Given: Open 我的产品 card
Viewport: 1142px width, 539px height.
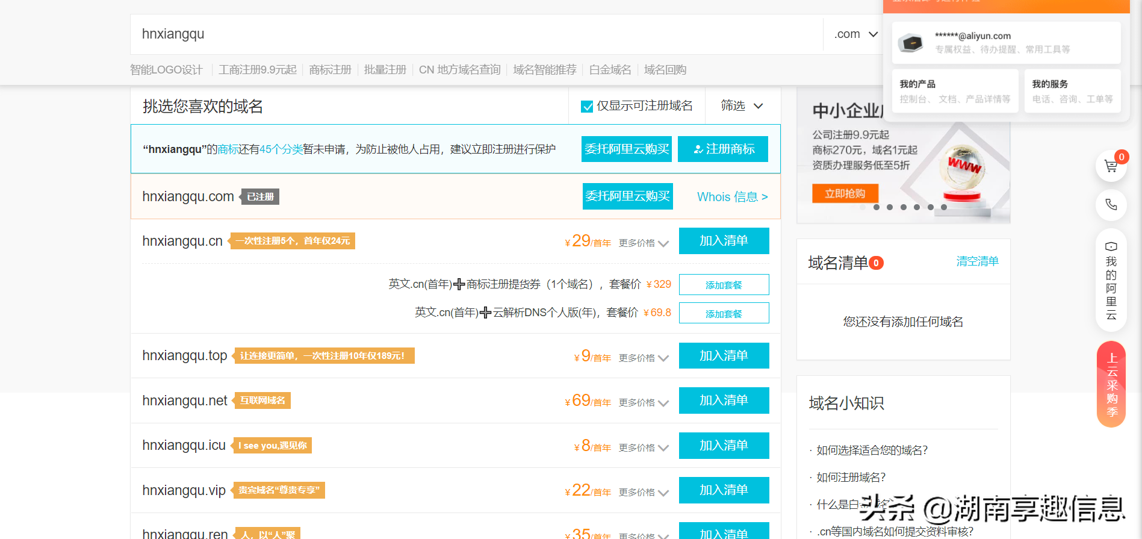Looking at the screenshot, I should [x=955, y=91].
